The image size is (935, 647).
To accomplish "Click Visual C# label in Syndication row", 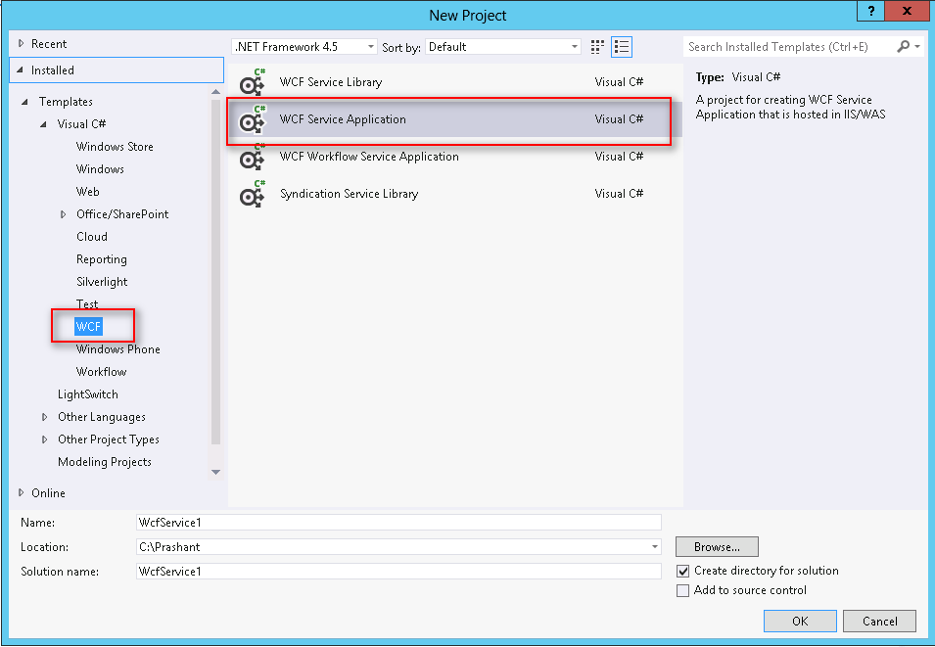I will pyautogui.click(x=619, y=194).
